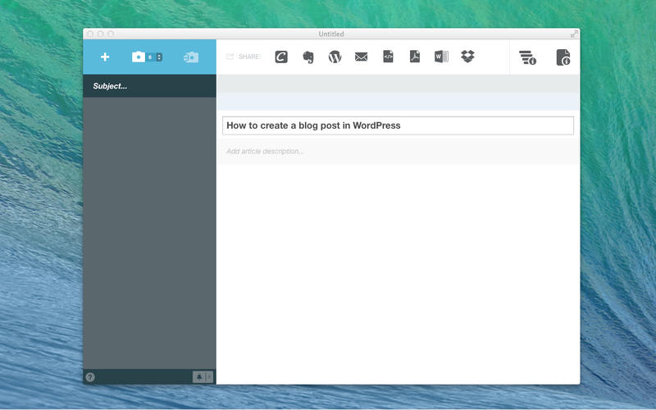Click the article title field
Image resolution: width=656 pixels, height=410 pixels.
(x=398, y=125)
